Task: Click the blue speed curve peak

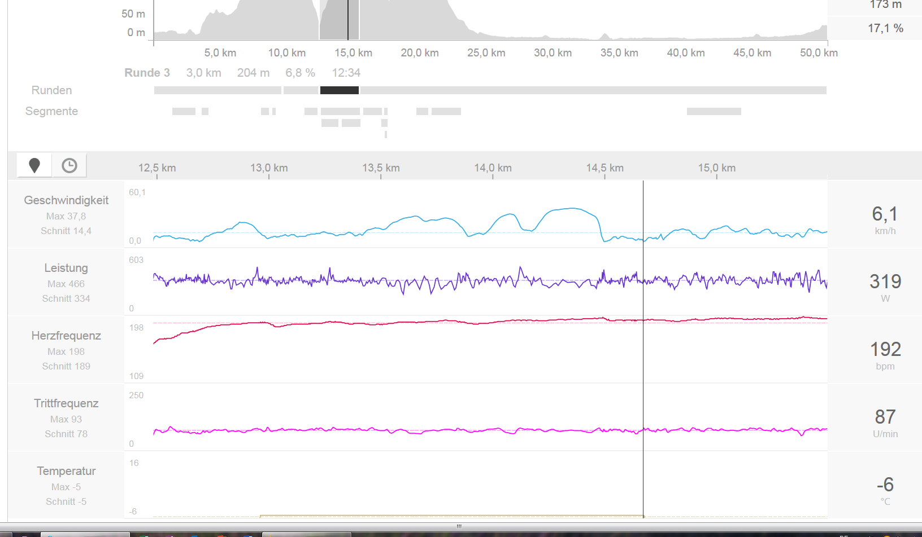Action: (x=572, y=209)
